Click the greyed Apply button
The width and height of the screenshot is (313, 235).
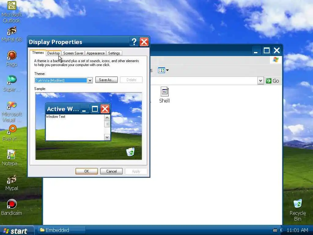[x=136, y=171]
